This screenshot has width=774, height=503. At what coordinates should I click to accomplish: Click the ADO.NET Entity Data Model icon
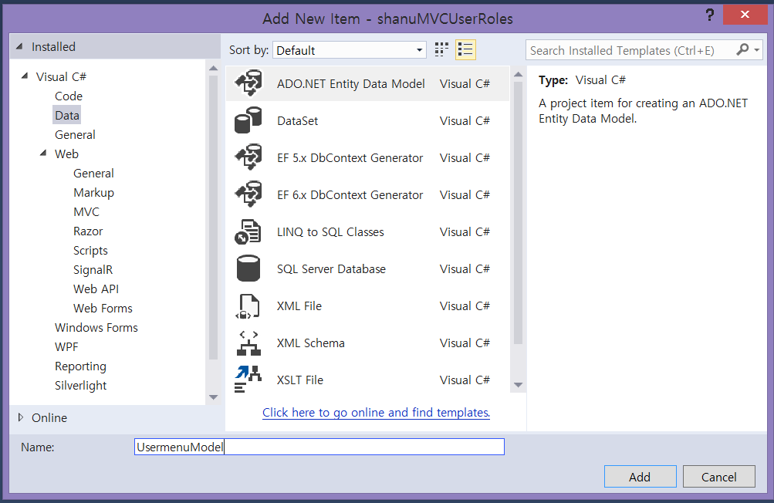click(x=248, y=83)
